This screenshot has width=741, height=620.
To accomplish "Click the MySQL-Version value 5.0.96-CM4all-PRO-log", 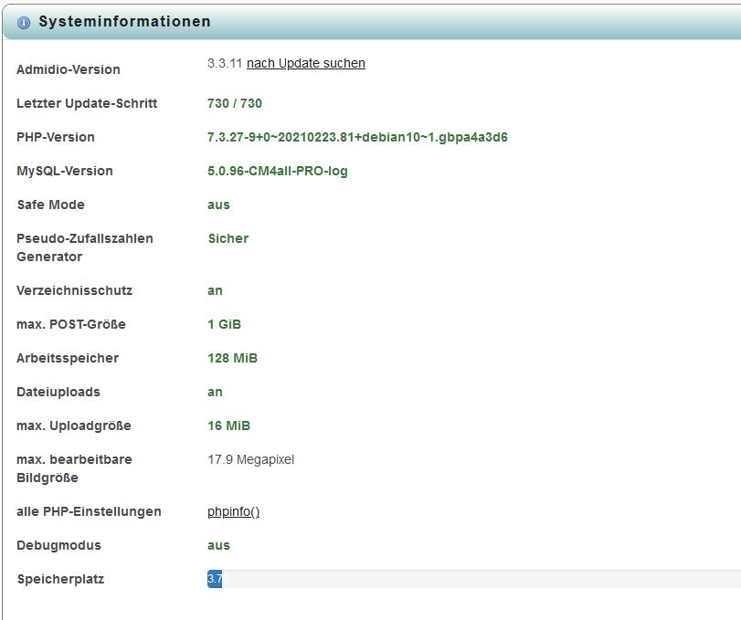I will (x=277, y=171).
